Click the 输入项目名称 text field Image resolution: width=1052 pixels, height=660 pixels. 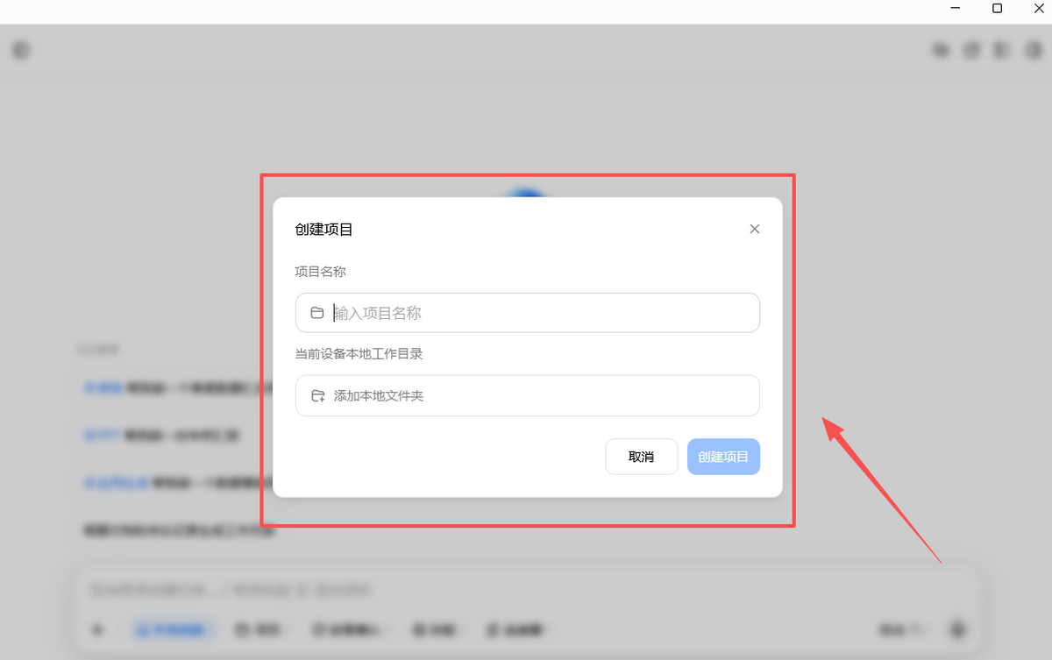tap(528, 313)
